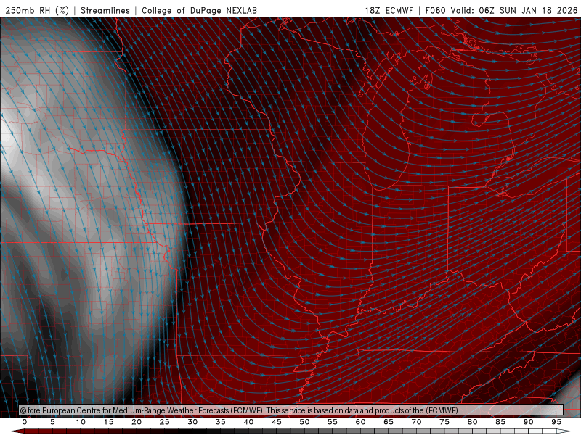The height and width of the screenshot is (435, 581).
Task: Click the "10" value on color scale
Action: point(81,422)
